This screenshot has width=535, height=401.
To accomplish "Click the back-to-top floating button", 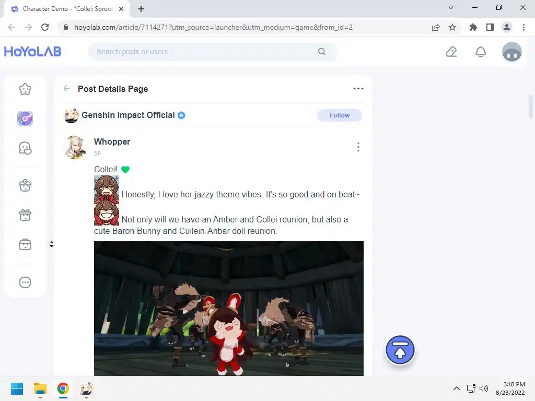I will coord(400,350).
